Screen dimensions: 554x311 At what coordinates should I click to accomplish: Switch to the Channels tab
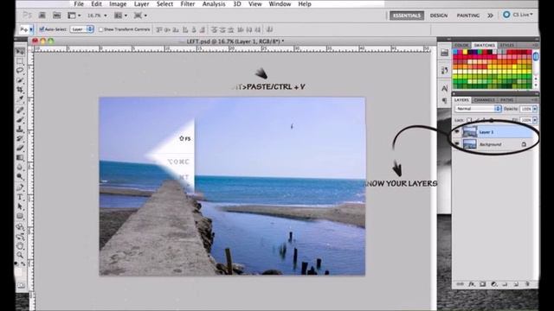[484, 100]
